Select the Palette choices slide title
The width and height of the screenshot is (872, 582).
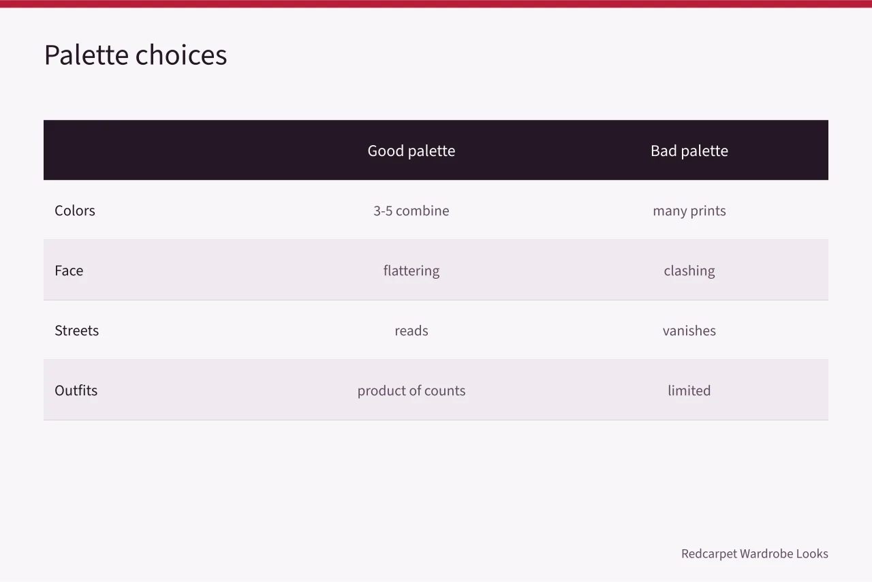click(x=136, y=55)
